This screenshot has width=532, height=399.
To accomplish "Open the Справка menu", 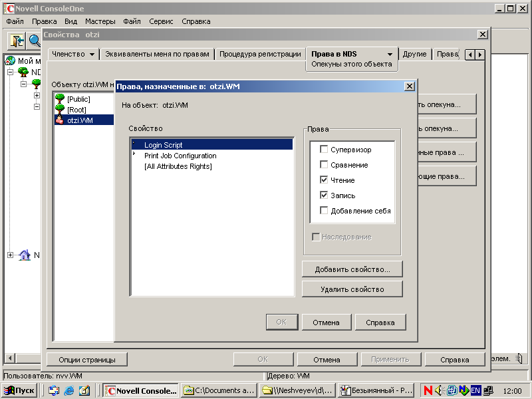I will 196,21.
